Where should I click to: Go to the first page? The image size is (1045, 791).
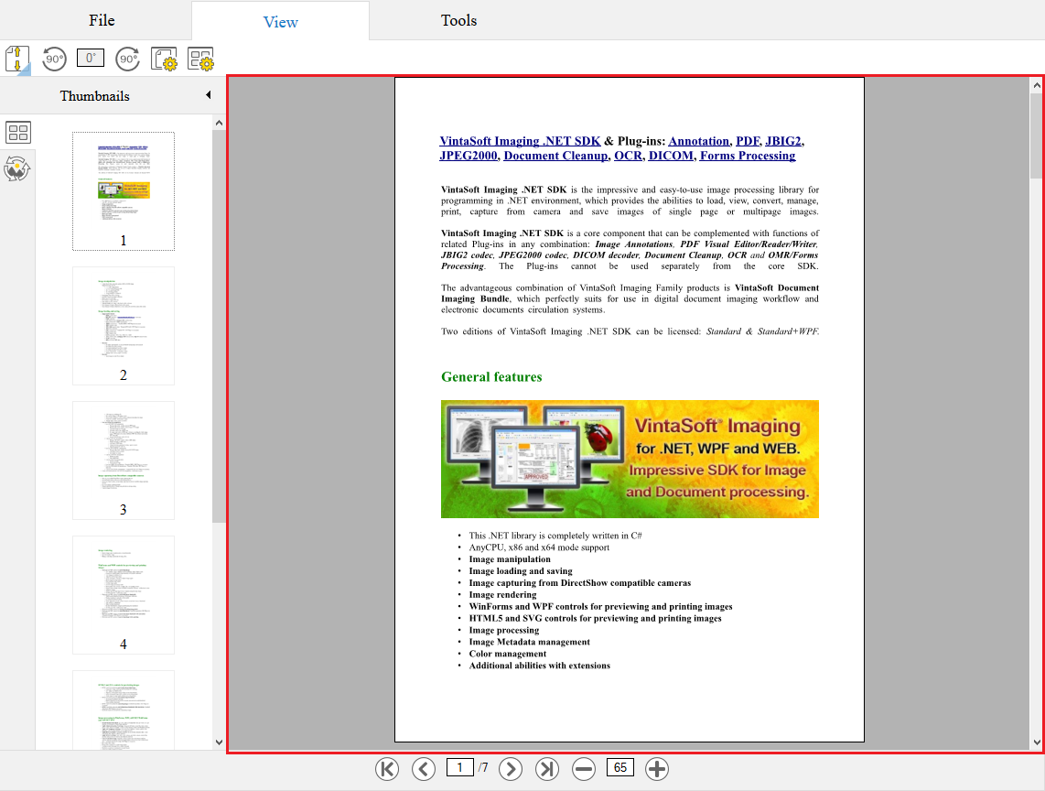pos(387,769)
